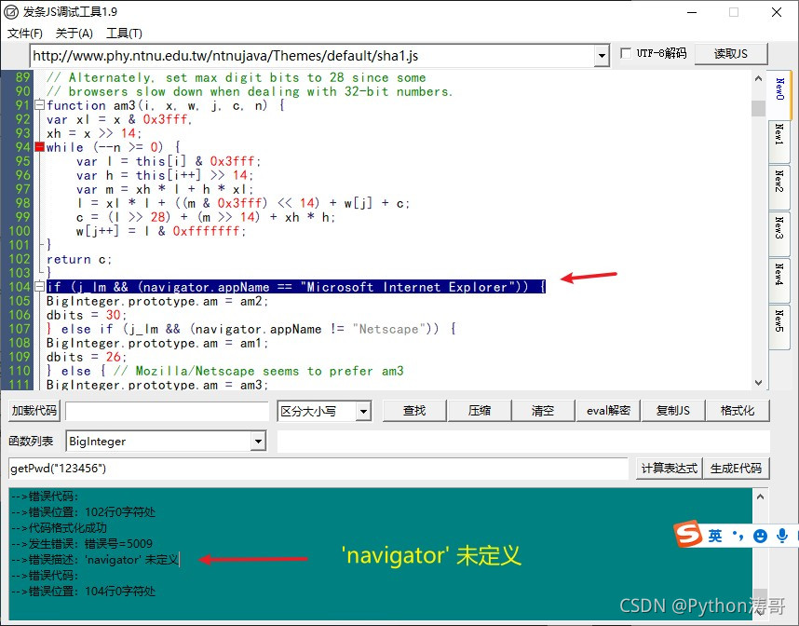Image resolution: width=799 pixels, height=626 pixels.
Task: Click the eval解密 button
Action: click(608, 411)
